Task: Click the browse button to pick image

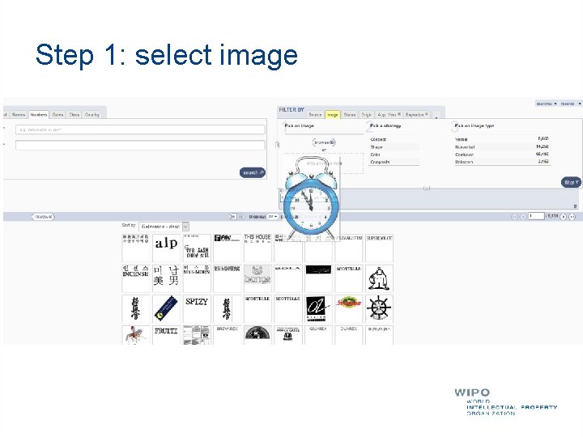Action: (324, 142)
